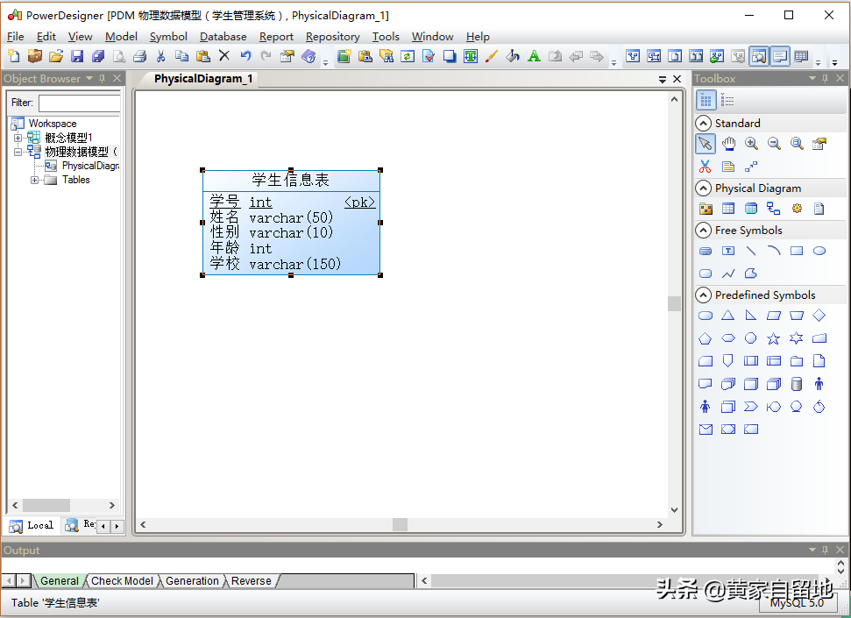851x618 pixels.
Task: Select the Grabber hand tool in Standard toolbox
Action: pos(728,144)
